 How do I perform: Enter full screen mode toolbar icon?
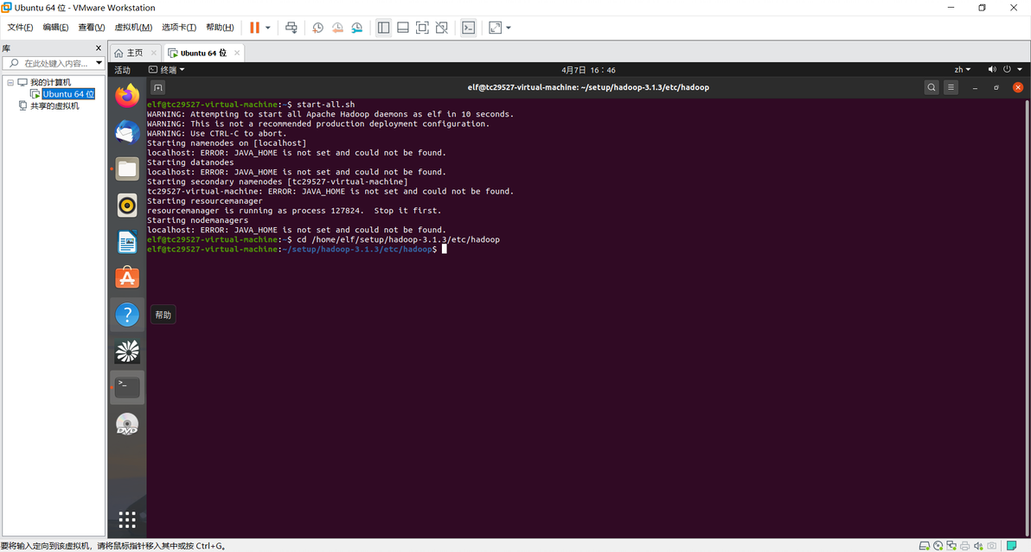pyautogui.click(x=422, y=28)
